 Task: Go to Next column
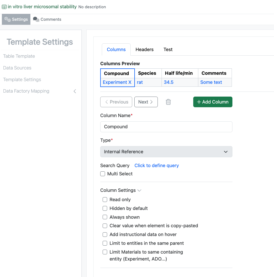tap(146, 102)
